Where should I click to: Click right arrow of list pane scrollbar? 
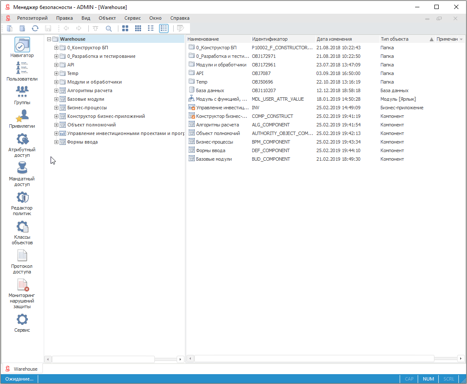(461, 359)
